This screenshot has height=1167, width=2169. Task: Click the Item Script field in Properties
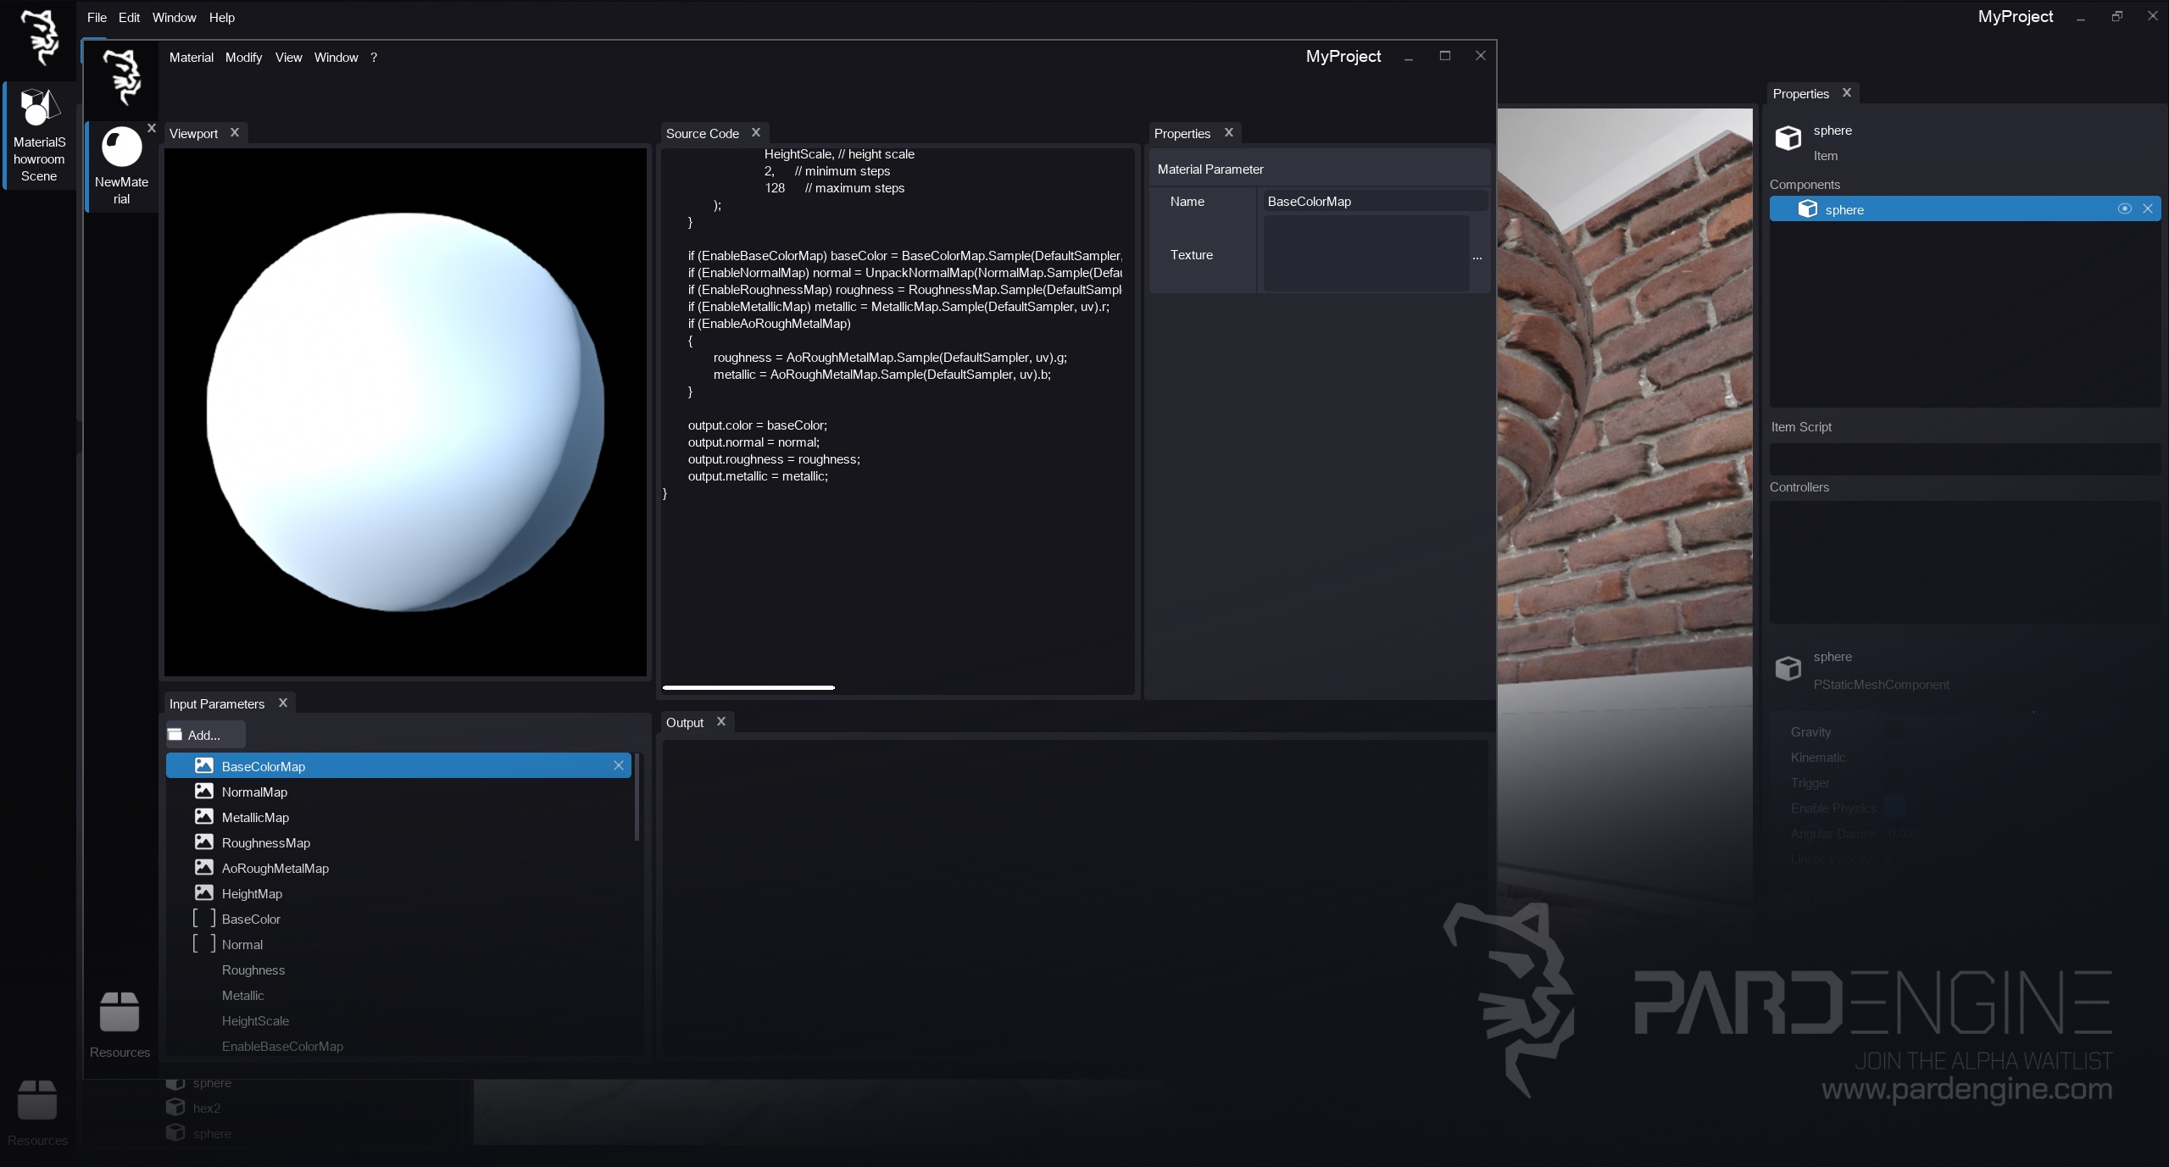click(1965, 458)
